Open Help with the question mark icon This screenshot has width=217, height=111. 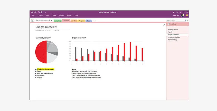(173, 12)
